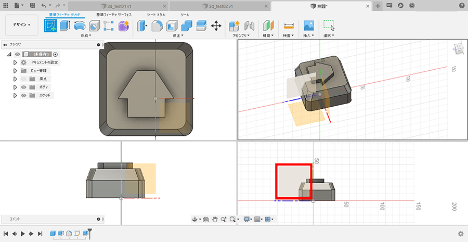The height and width of the screenshot is (242, 468).
Task: Open the Insert image tool icon
Action: tap(308, 26)
